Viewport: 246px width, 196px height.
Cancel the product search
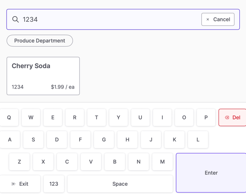coord(218,19)
